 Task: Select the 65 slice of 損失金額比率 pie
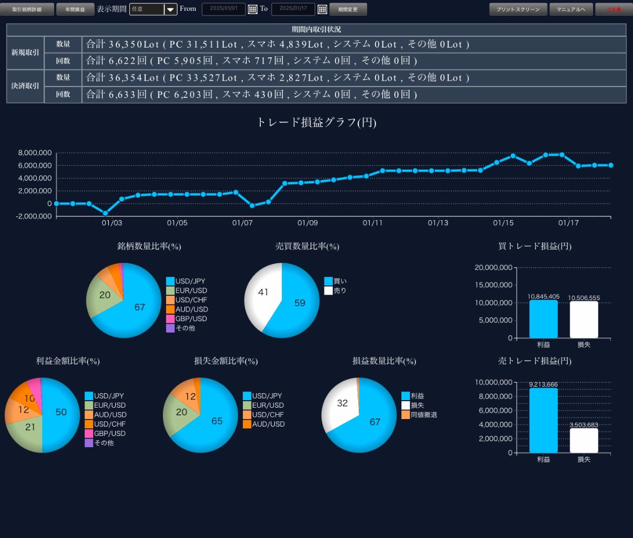[218, 422]
